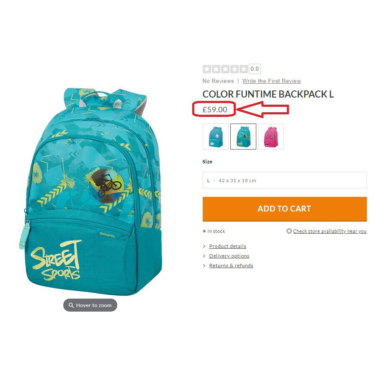Open the Size dropdown L 42 x 31 x 18 cm
Screen dimensions: 374x374
[284, 180]
